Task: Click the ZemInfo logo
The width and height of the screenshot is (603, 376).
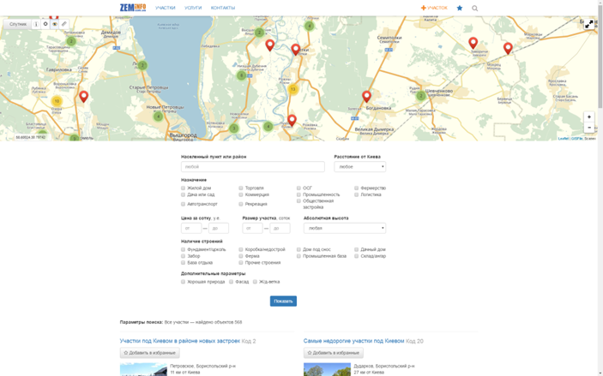Action: 132,8
